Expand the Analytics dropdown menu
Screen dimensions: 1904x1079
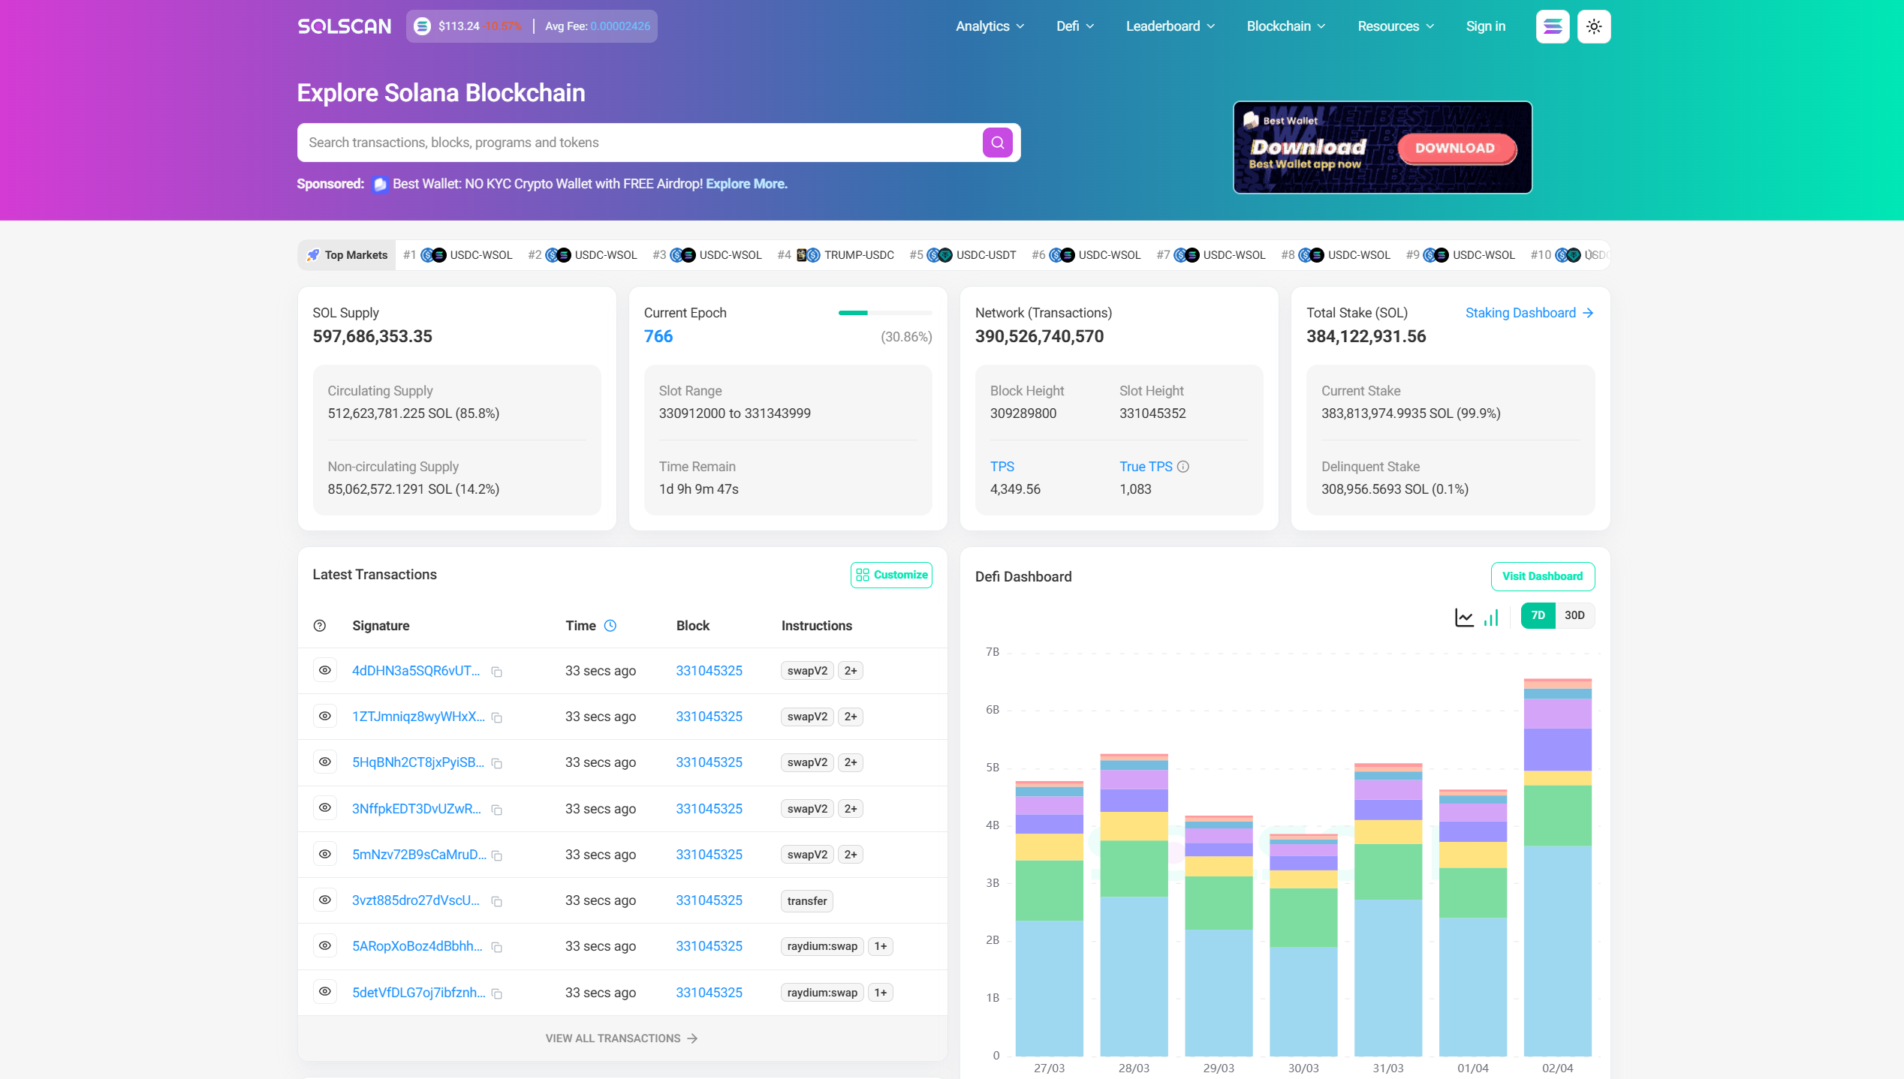click(990, 26)
